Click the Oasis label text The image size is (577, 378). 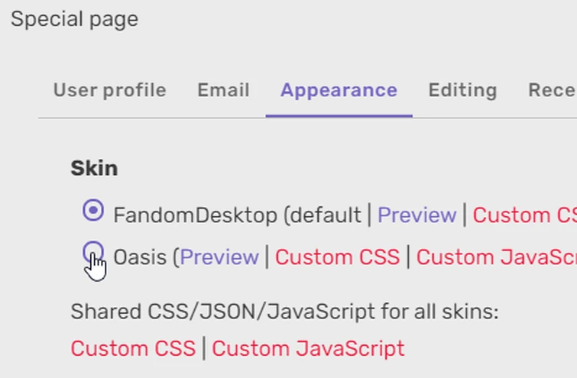click(x=140, y=257)
